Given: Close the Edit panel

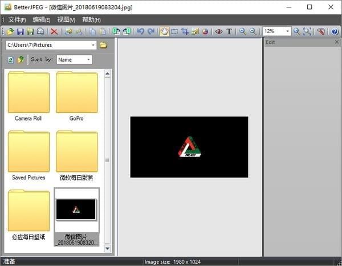Looking at the screenshot, I should click(336, 42).
